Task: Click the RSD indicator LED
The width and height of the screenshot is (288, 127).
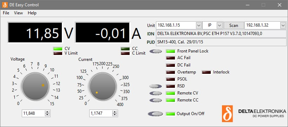Action: (170, 86)
